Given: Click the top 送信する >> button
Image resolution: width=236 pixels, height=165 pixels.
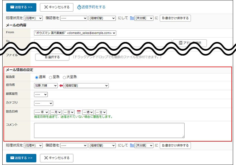Looking at the screenshot, I should click(21, 7).
